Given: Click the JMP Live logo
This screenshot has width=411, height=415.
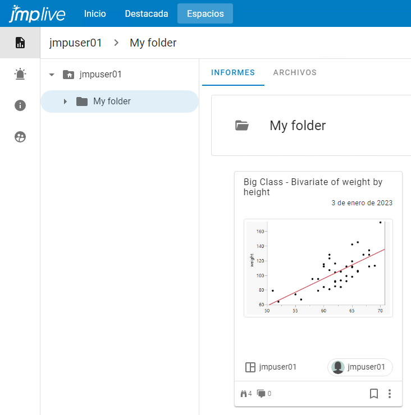Looking at the screenshot, I should (37, 13).
